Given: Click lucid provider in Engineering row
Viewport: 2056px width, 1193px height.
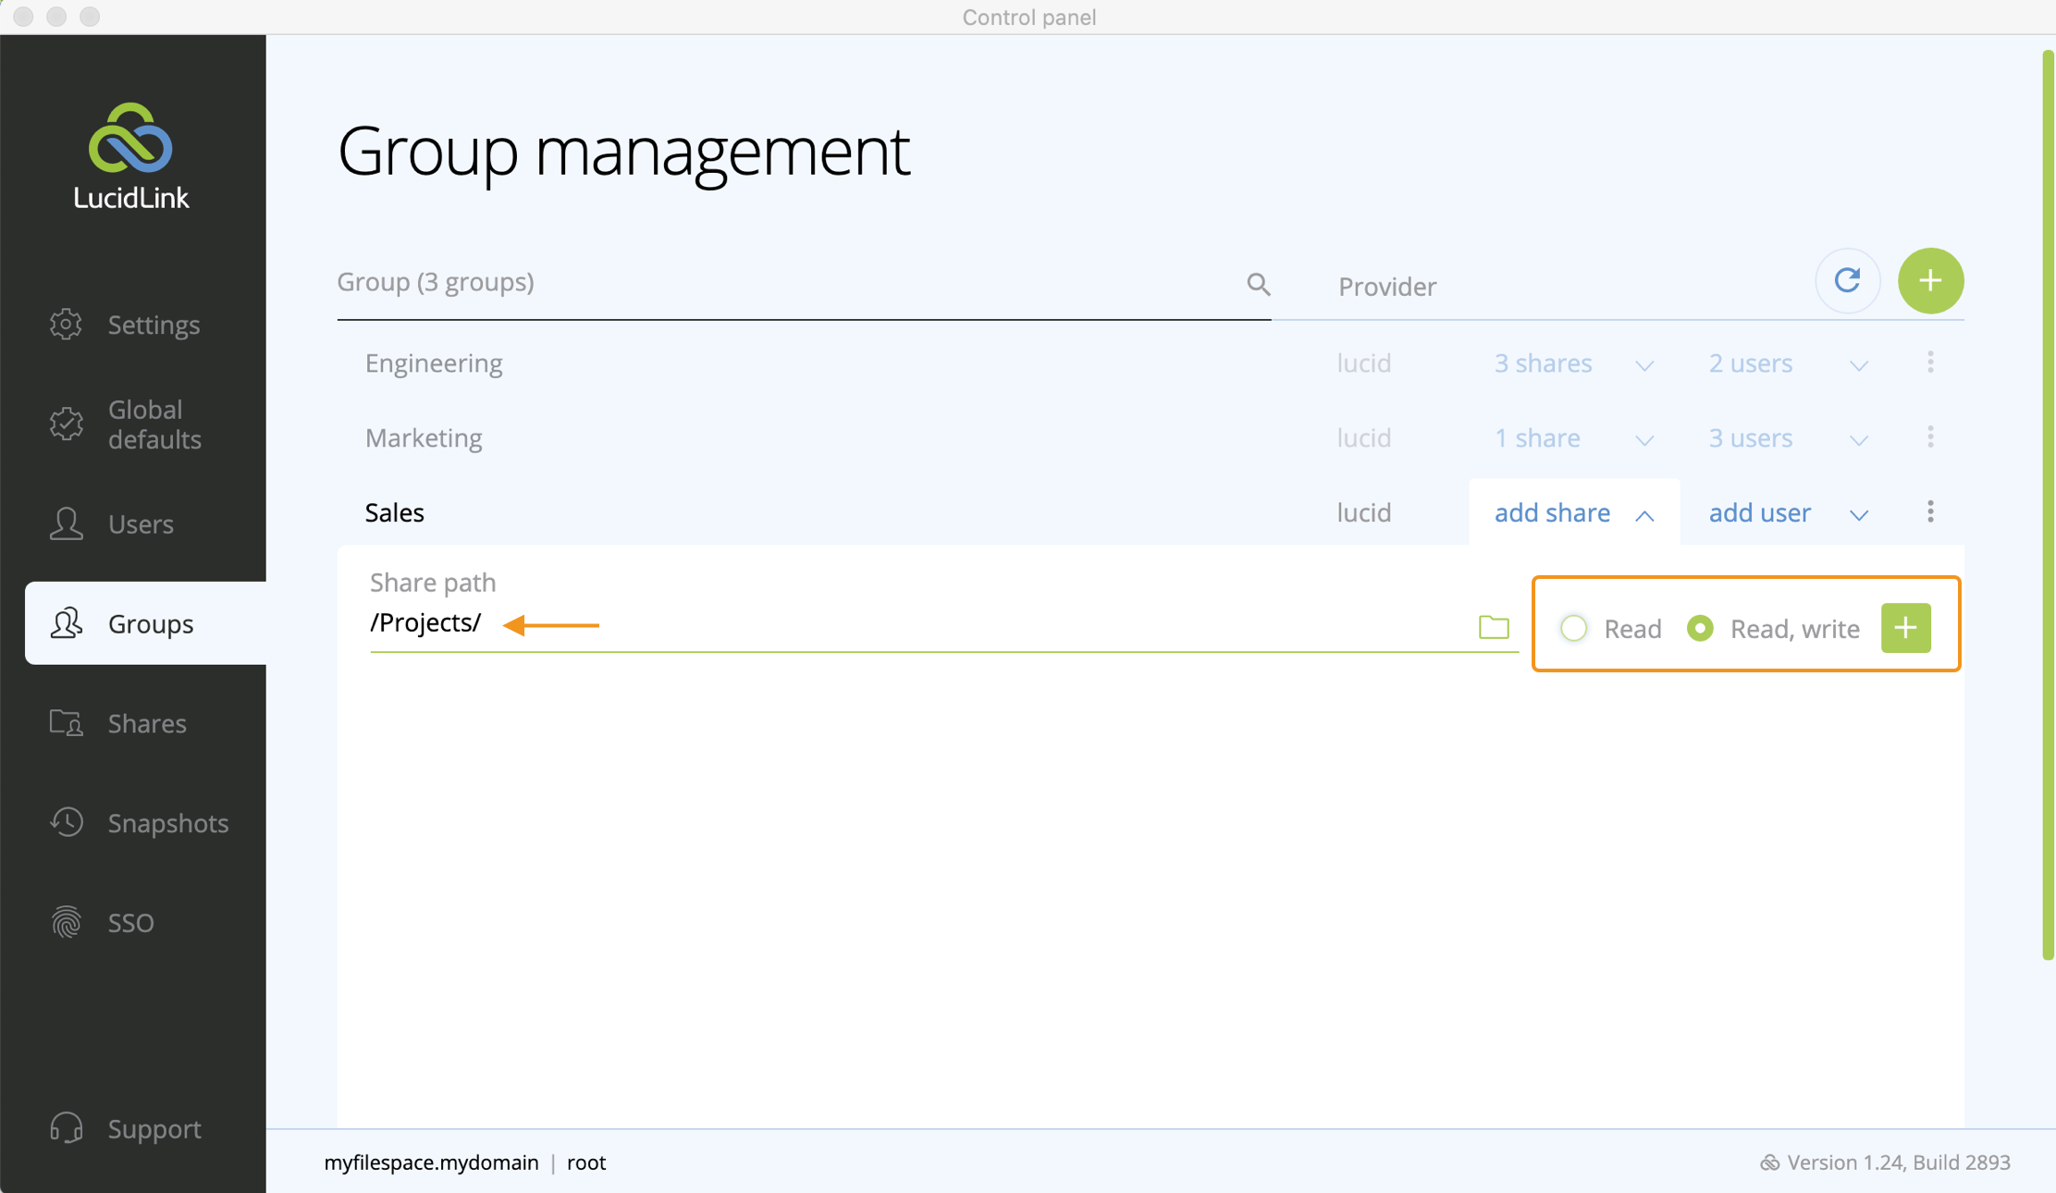Looking at the screenshot, I should coord(1364,363).
